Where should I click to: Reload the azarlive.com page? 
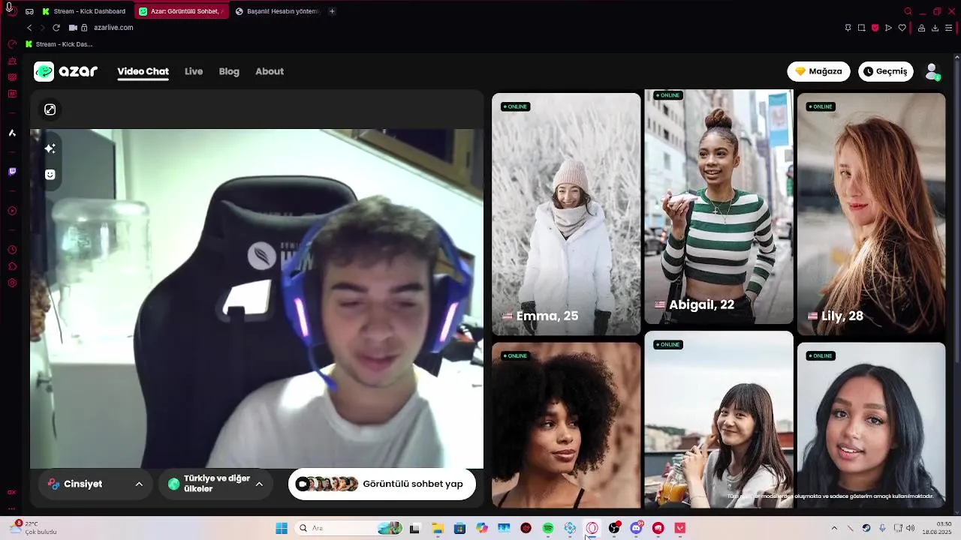pyautogui.click(x=56, y=28)
